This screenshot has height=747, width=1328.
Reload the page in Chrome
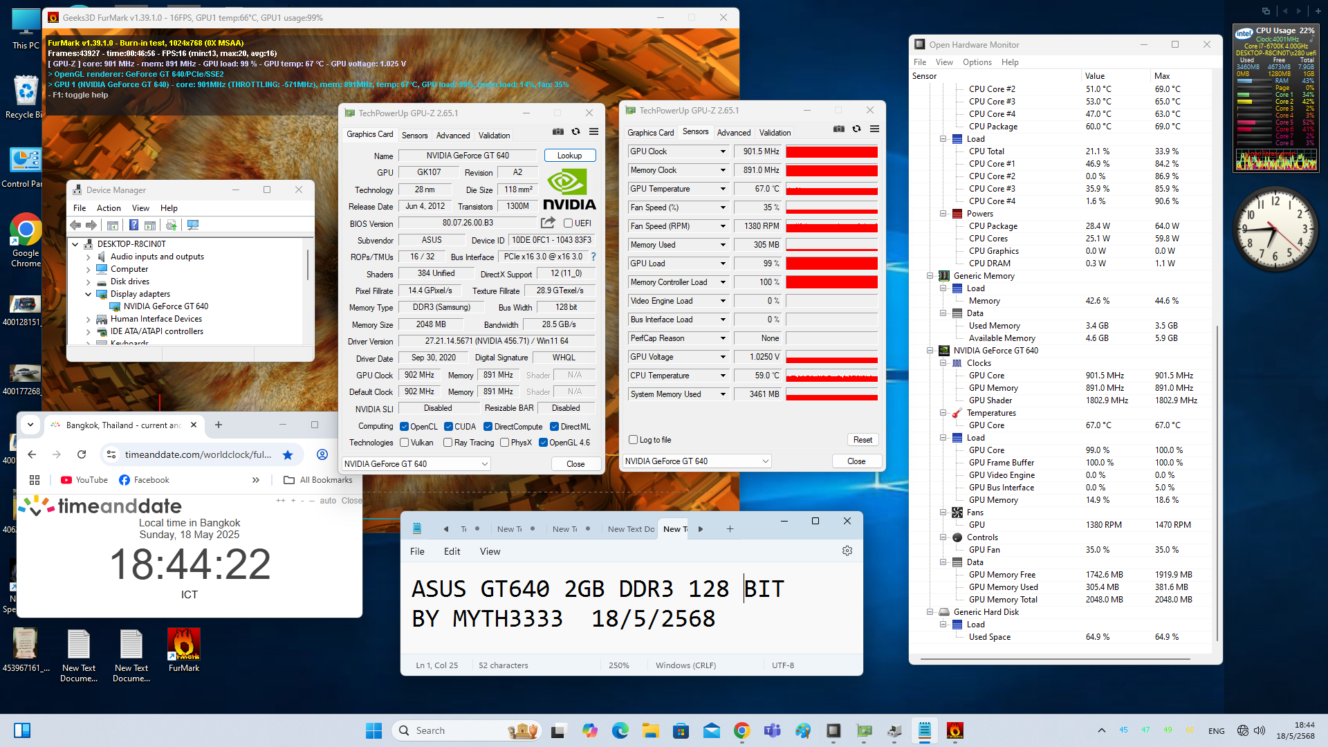82,454
